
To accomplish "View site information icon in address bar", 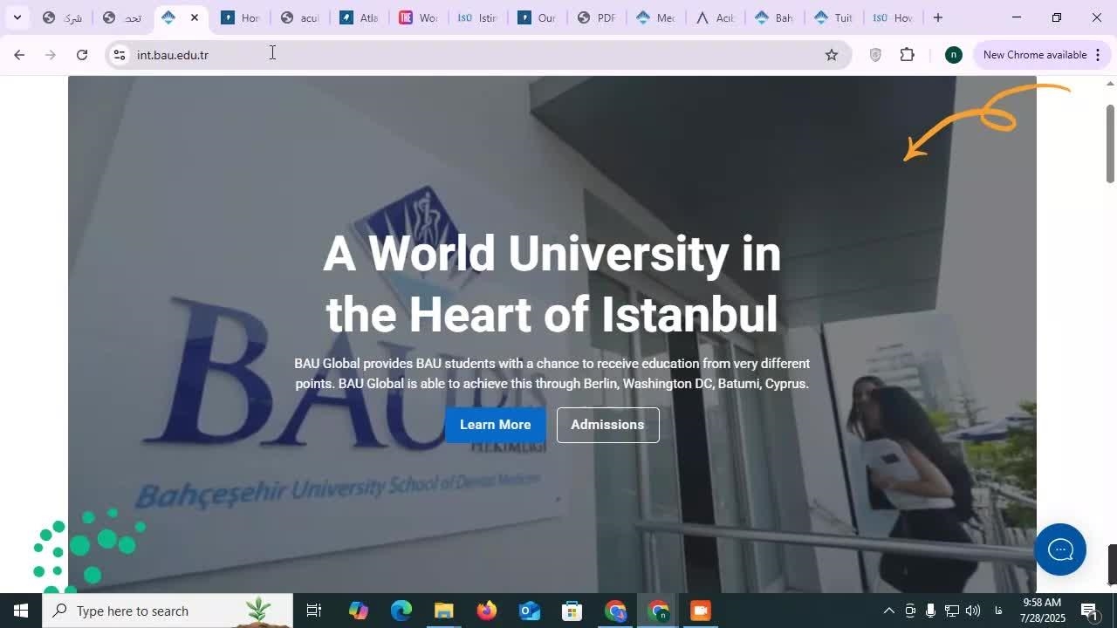I will (x=120, y=55).
